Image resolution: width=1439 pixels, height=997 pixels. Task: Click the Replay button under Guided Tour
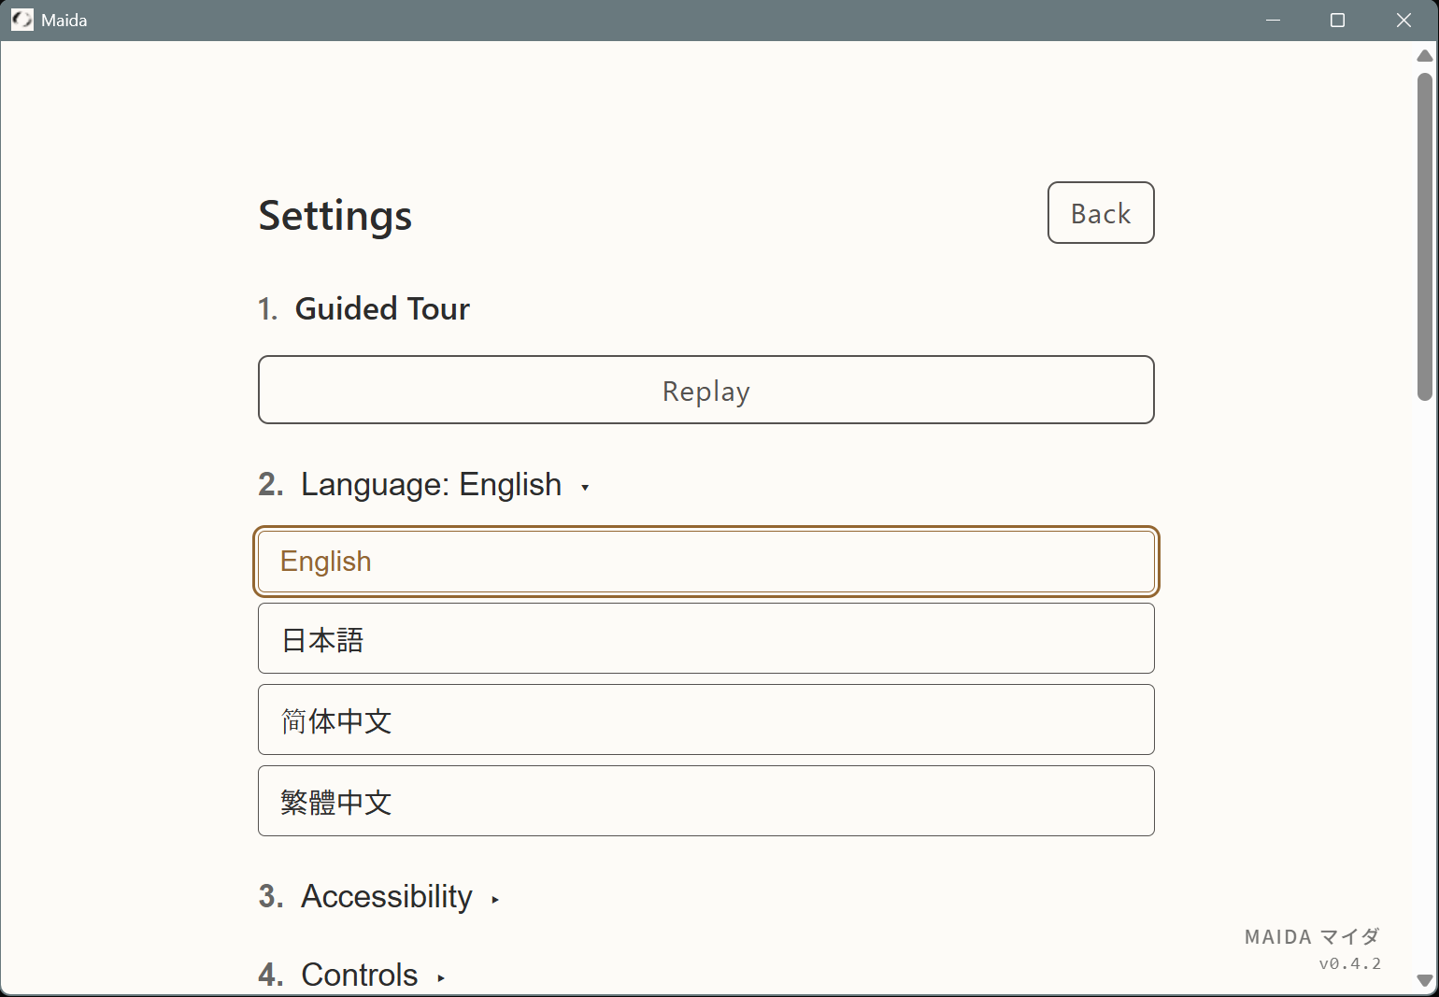[705, 390]
